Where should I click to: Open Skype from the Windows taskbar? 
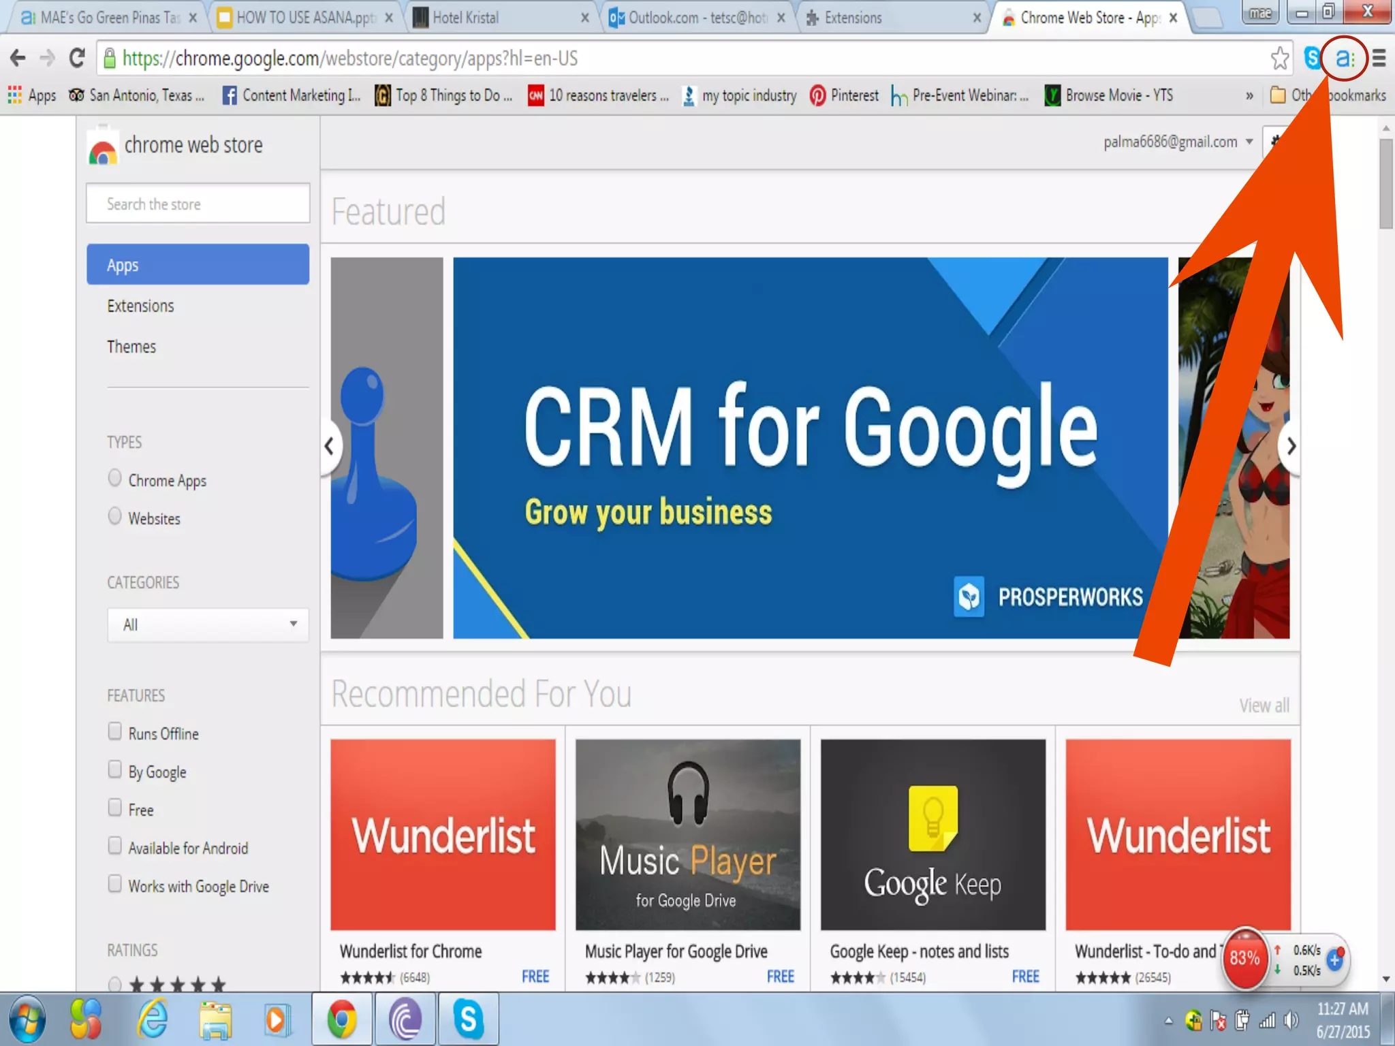click(x=468, y=1019)
